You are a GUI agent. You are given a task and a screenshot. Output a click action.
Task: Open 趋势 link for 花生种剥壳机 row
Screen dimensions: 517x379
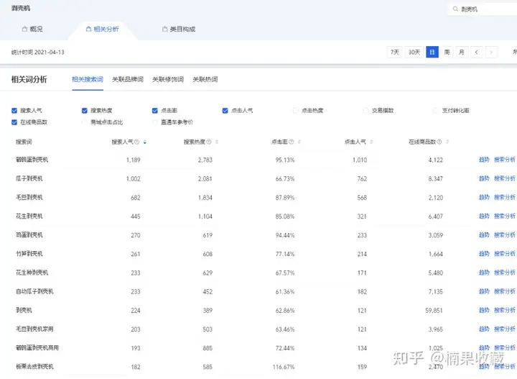click(484, 273)
